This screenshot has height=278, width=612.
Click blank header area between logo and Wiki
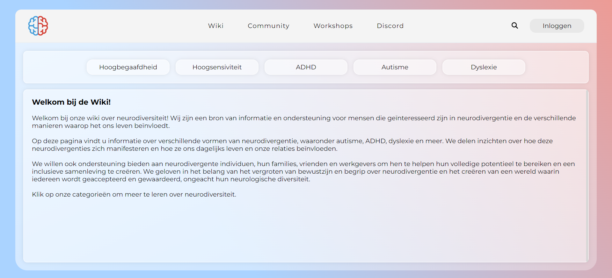click(x=127, y=26)
